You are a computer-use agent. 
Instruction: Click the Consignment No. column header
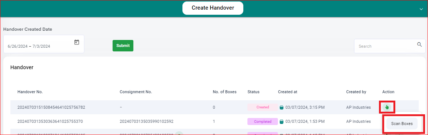tap(136, 92)
